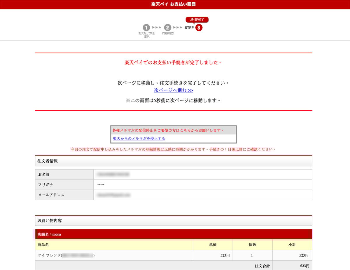The width and height of the screenshot is (350, 270).
Task: Click the 5秒後に次ページに移動 notice
Action: (174, 100)
